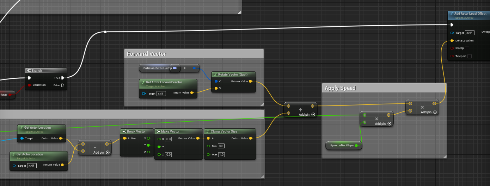Select the Forward Vector comment title bar
490x186 pixels.
(x=194, y=54)
